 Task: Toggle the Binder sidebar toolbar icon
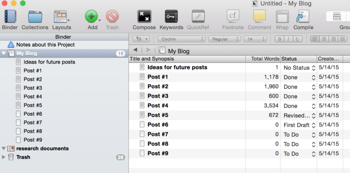pyautogui.click(x=10, y=16)
